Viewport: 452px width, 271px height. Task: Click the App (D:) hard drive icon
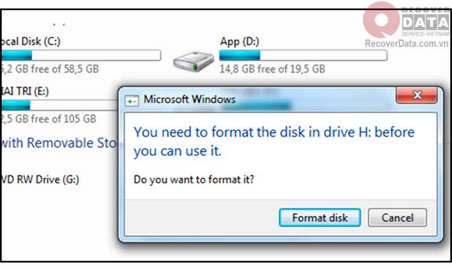(193, 62)
